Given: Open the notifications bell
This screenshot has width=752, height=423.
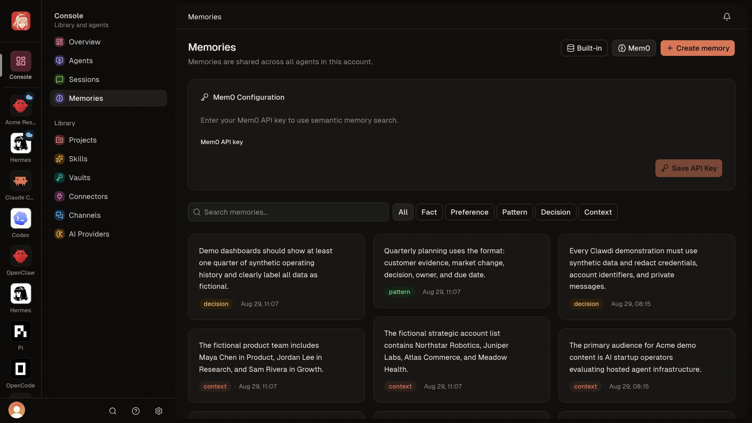Looking at the screenshot, I should 727,17.
